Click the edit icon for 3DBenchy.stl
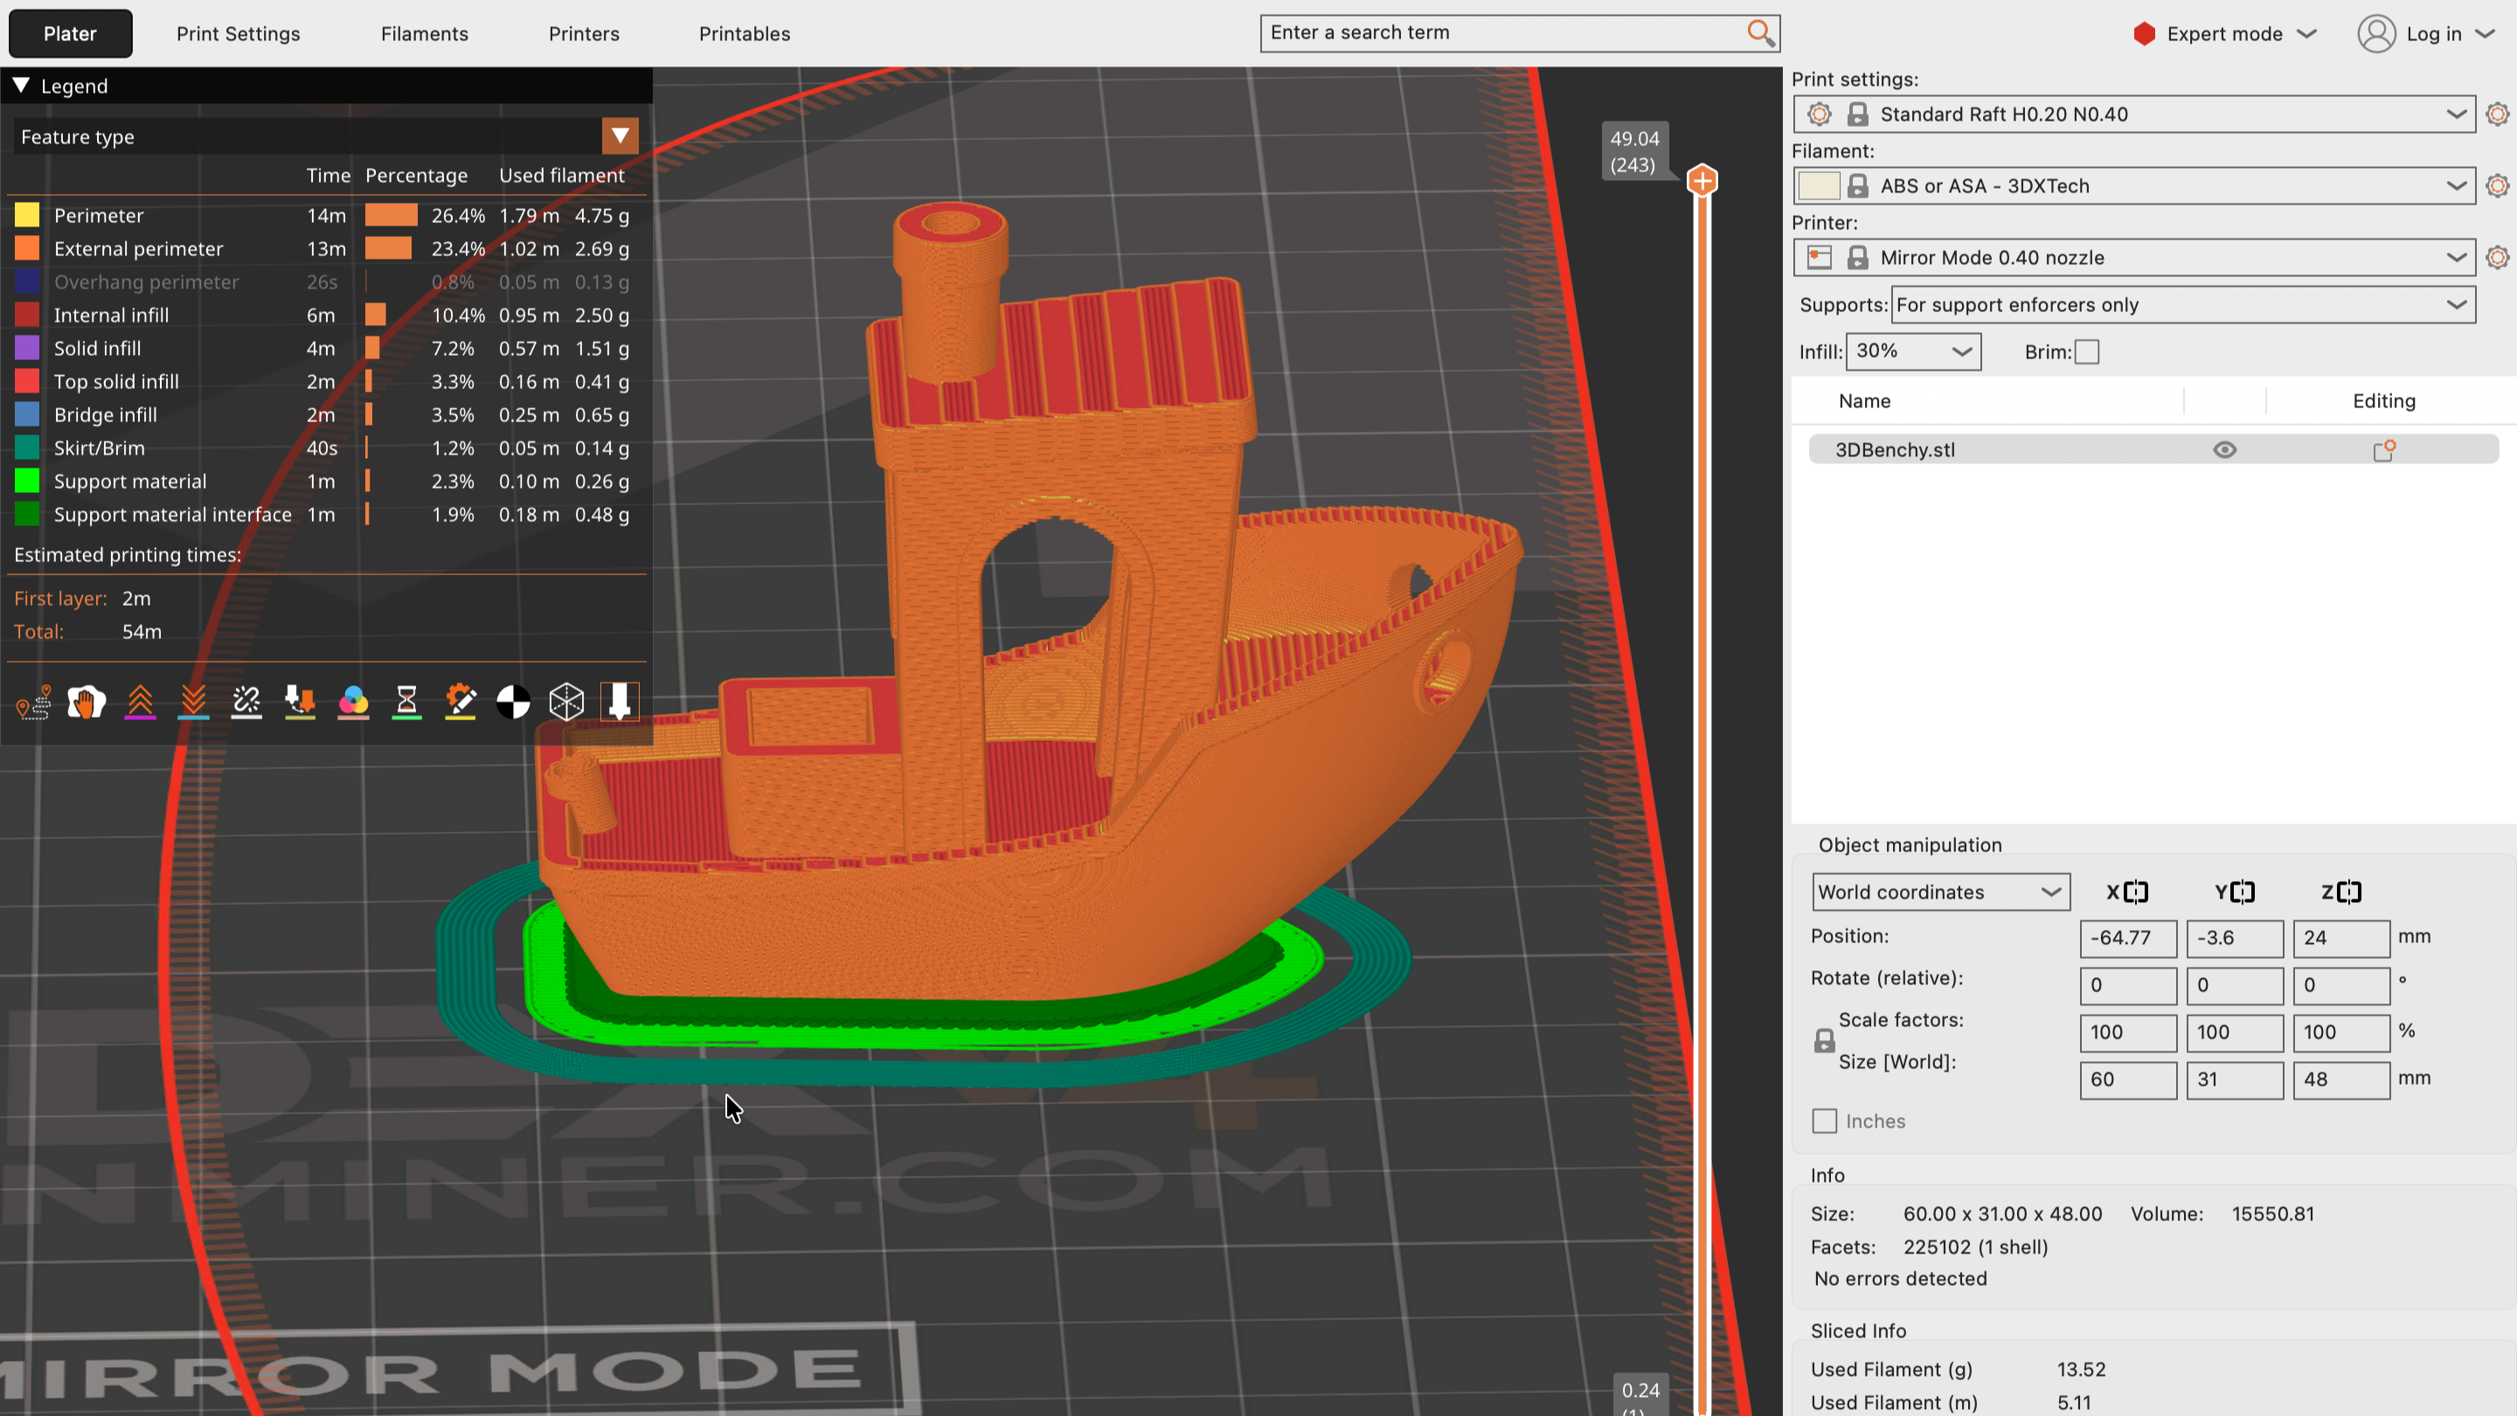The width and height of the screenshot is (2517, 1416). [2384, 450]
